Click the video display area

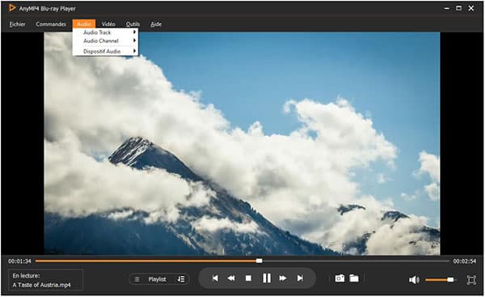(242, 143)
